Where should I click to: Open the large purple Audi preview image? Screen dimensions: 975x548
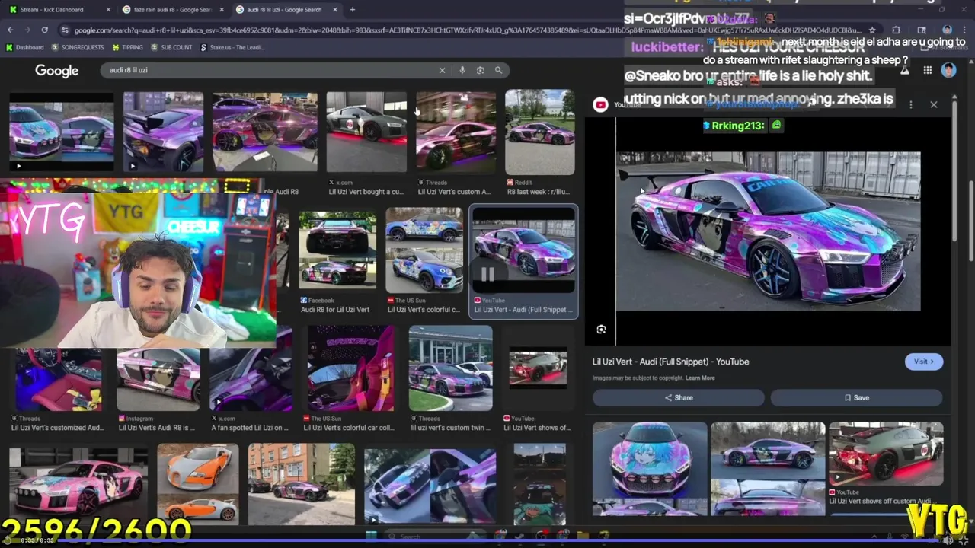768,231
